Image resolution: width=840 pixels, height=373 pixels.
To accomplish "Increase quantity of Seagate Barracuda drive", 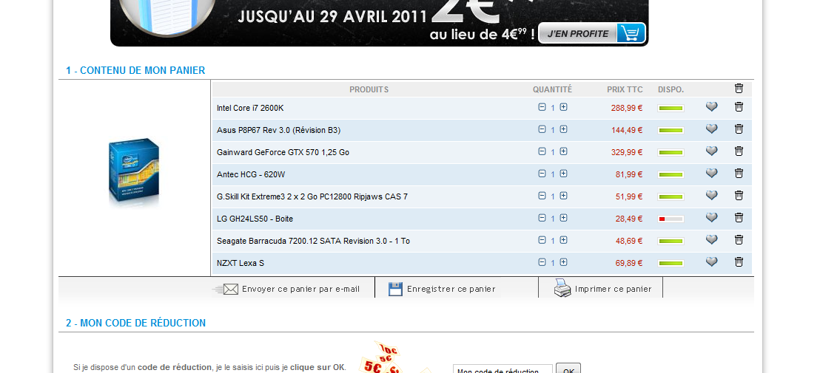I will tap(563, 240).
